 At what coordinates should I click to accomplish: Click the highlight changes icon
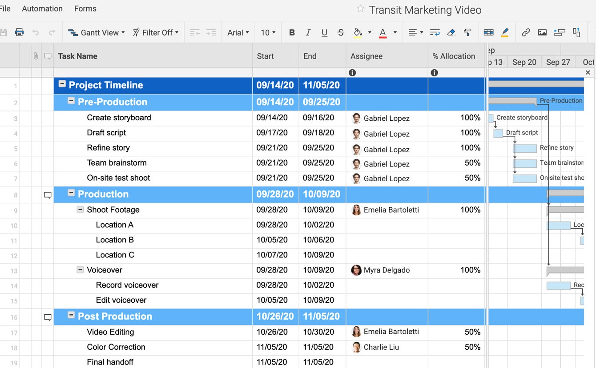(504, 32)
